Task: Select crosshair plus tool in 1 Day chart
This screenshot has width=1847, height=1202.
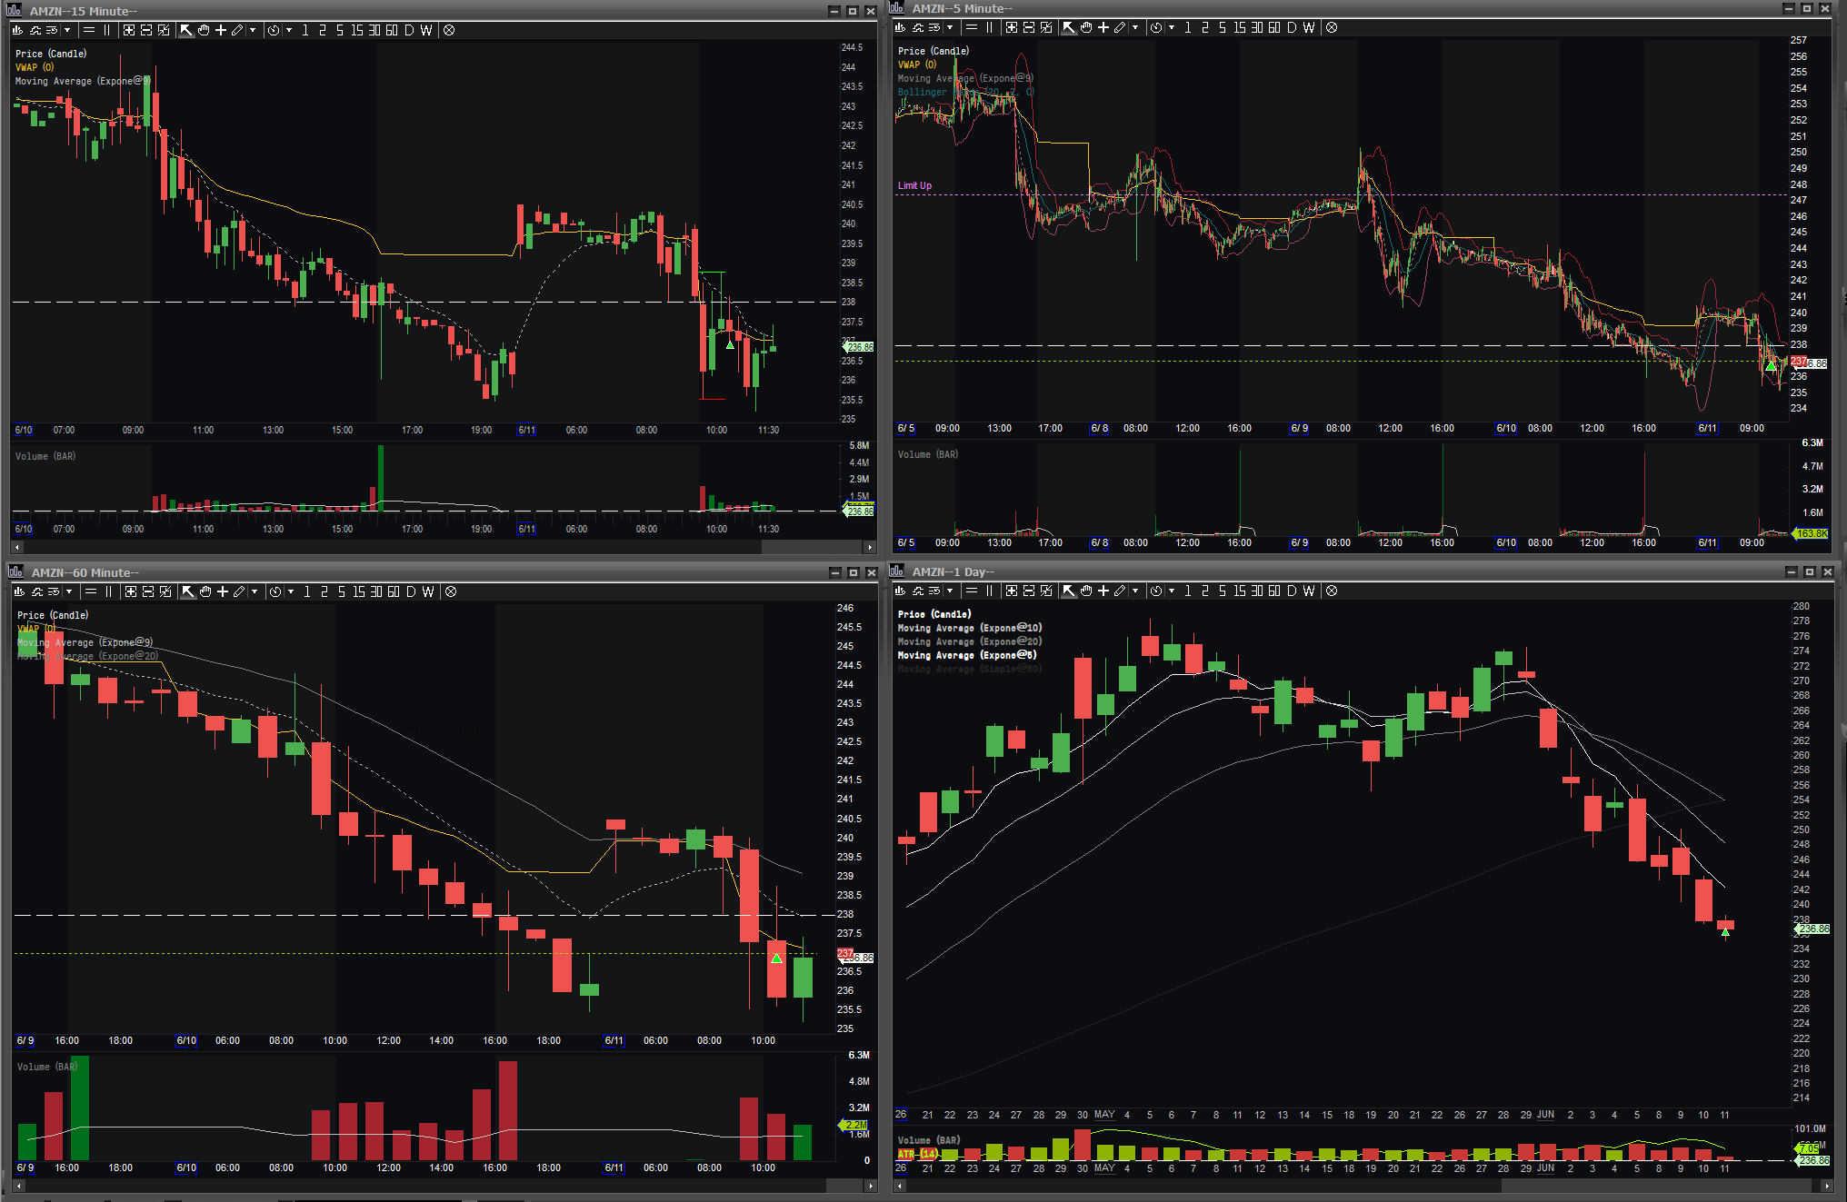Action: click(x=1103, y=591)
